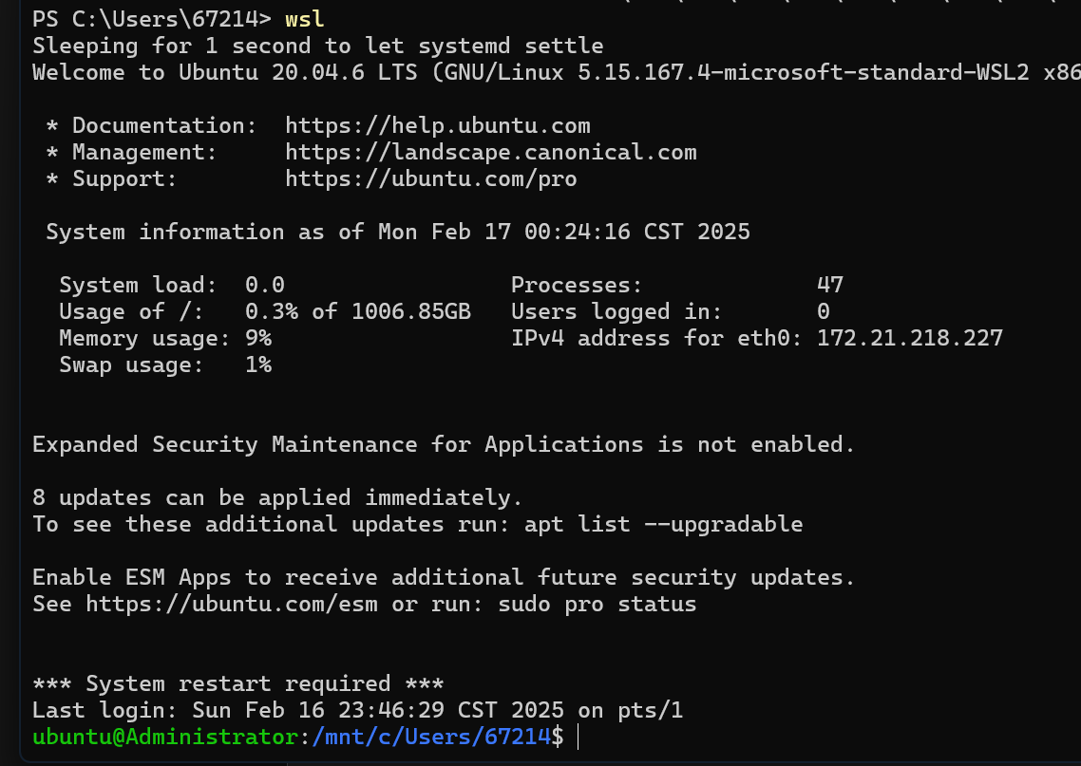
Task: Click the memory usage value '9%'
Action: (x=258, y=339)
